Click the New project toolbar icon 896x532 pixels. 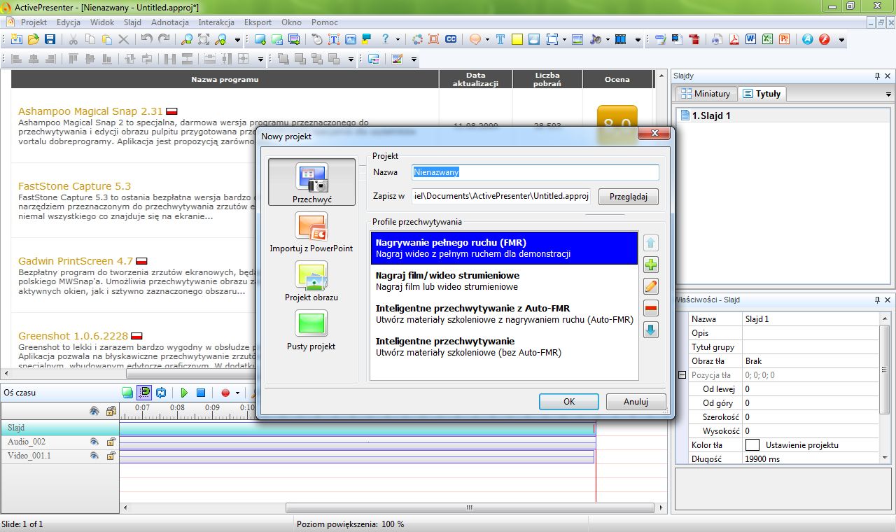[x=16, y=39]
